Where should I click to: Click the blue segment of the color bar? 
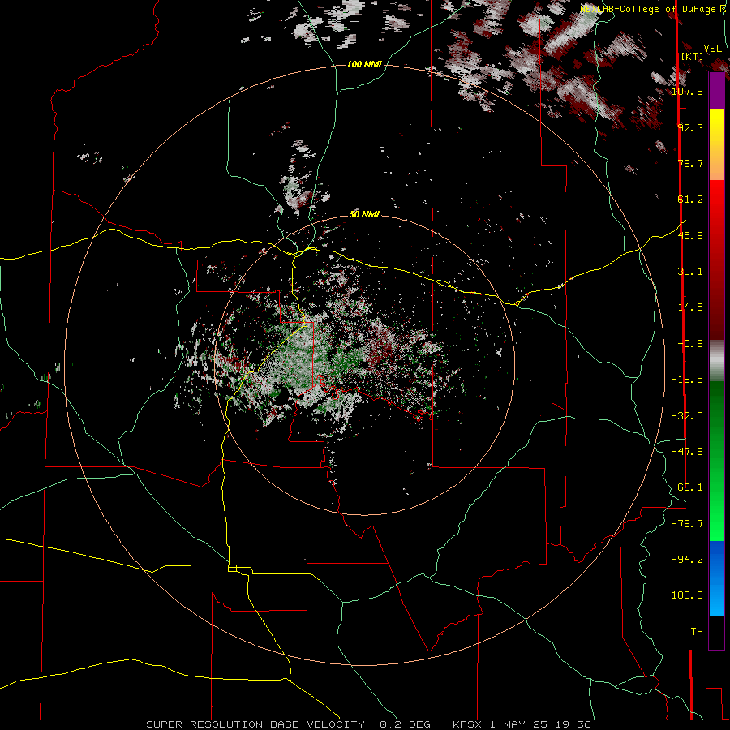[716, 578]
